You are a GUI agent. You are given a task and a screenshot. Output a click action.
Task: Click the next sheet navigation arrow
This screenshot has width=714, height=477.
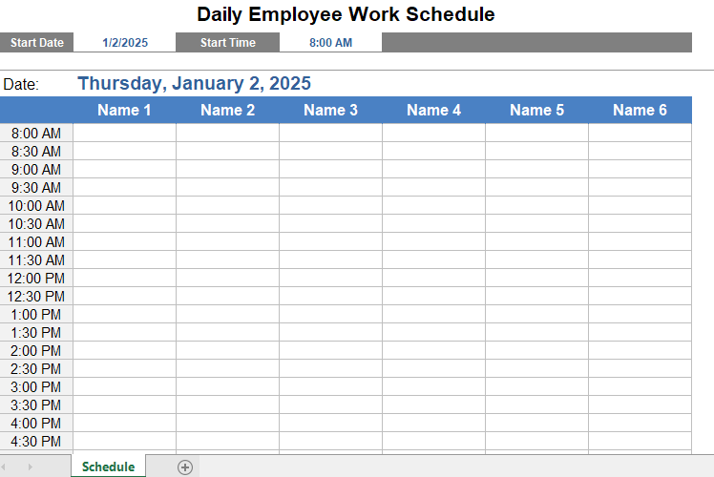[30, 467]
